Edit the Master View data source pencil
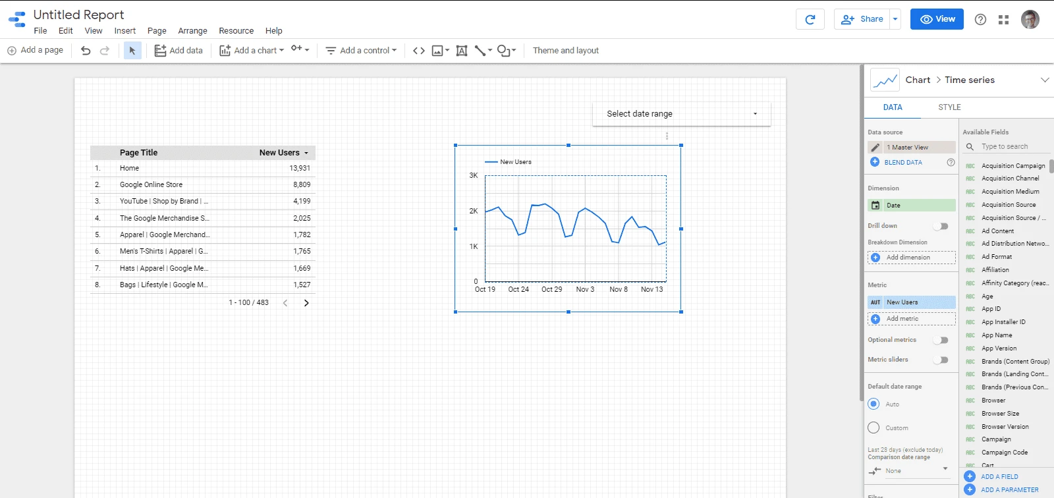Viewport: 1054px width, 498px height. pos(875,148)
